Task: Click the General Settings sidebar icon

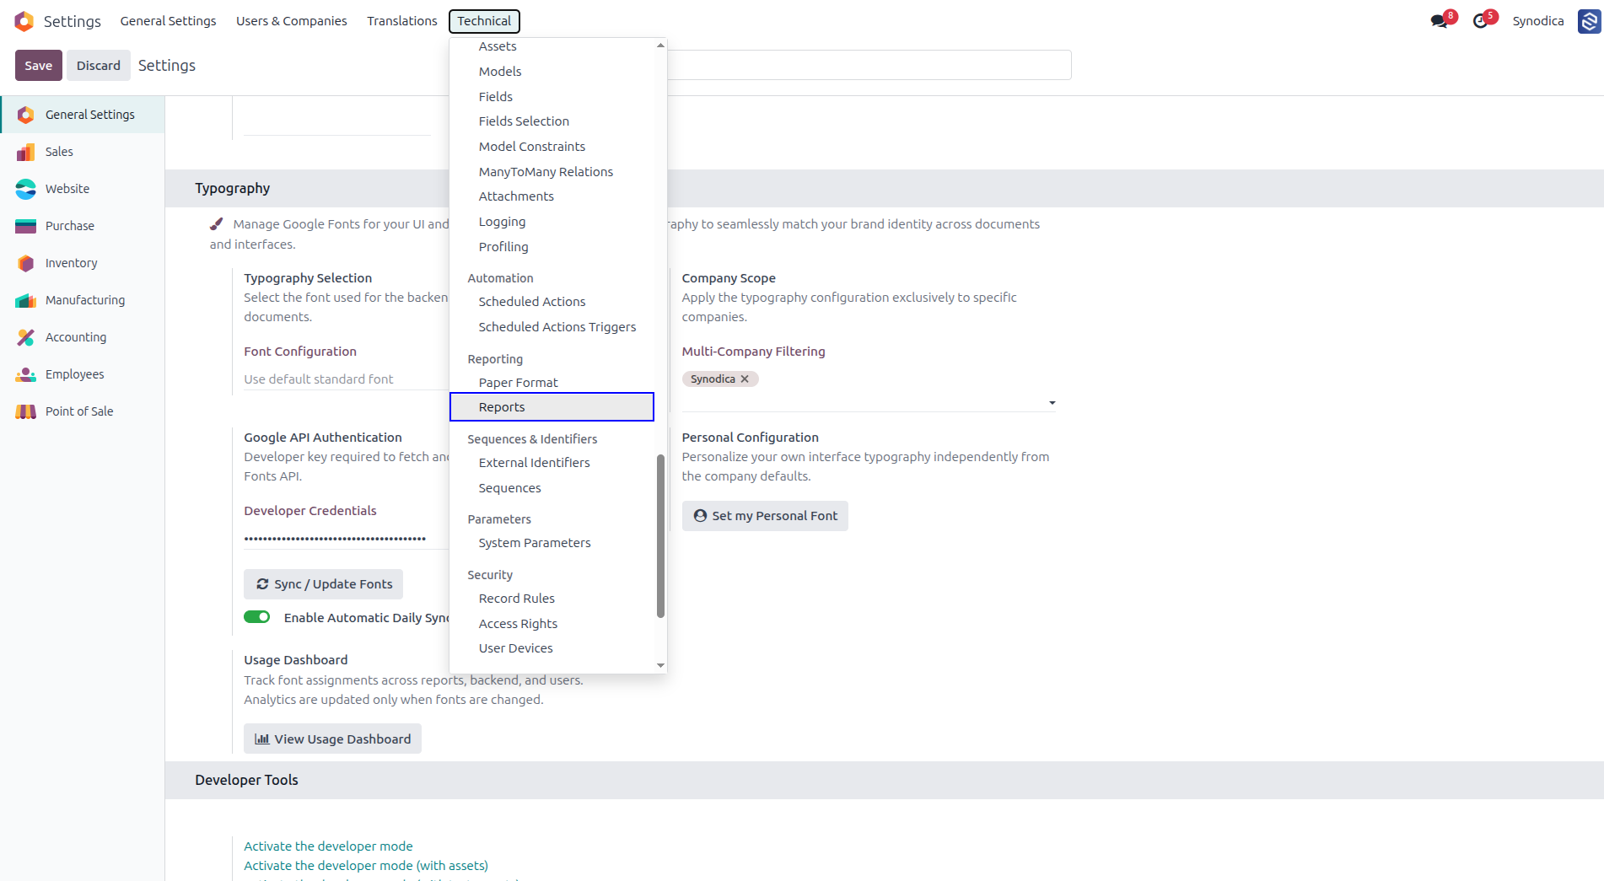Action: pos(26,115)
